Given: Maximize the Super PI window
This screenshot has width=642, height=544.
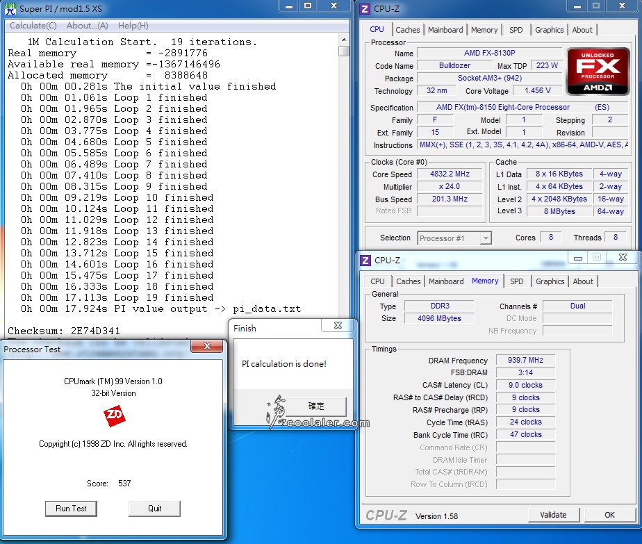Looking at the screenshot, I should pos(308,6).
